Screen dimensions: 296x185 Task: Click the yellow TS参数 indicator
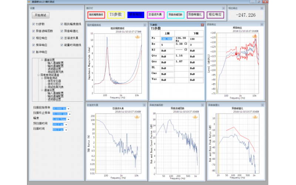tap(116, 15)
